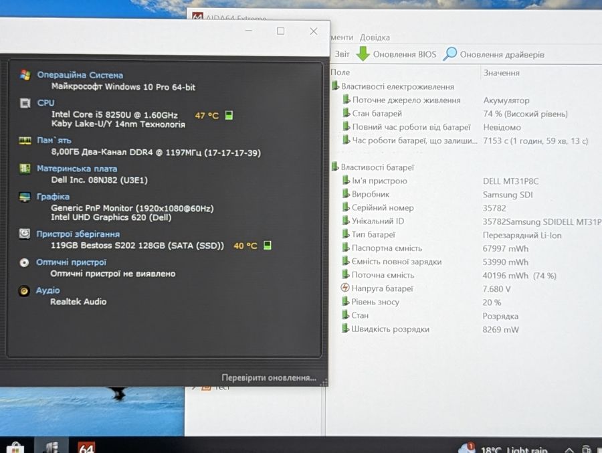The height and width of the screenshot is (453, 602).
Task: Open Microsoft Store from the taskbar
Action: click(x=15, y=448)
